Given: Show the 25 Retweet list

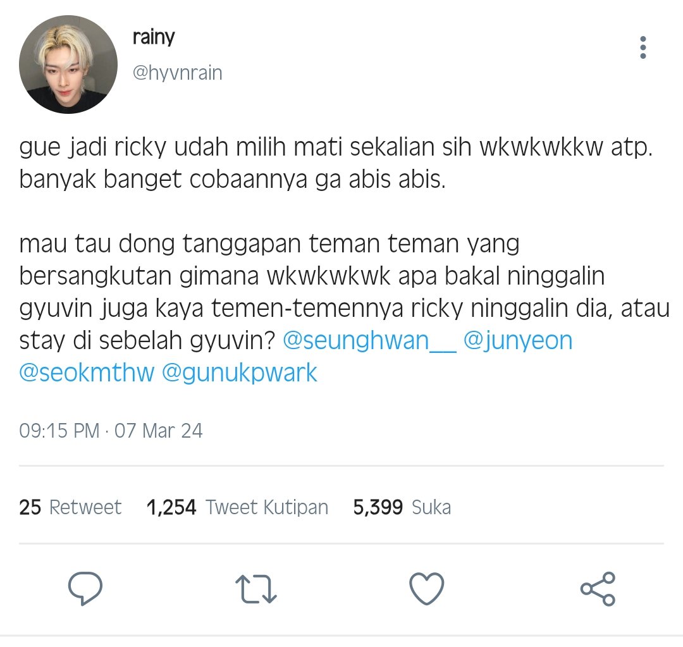Looking at the screenshot, I should pyautogui.click(x=70, y=507).
